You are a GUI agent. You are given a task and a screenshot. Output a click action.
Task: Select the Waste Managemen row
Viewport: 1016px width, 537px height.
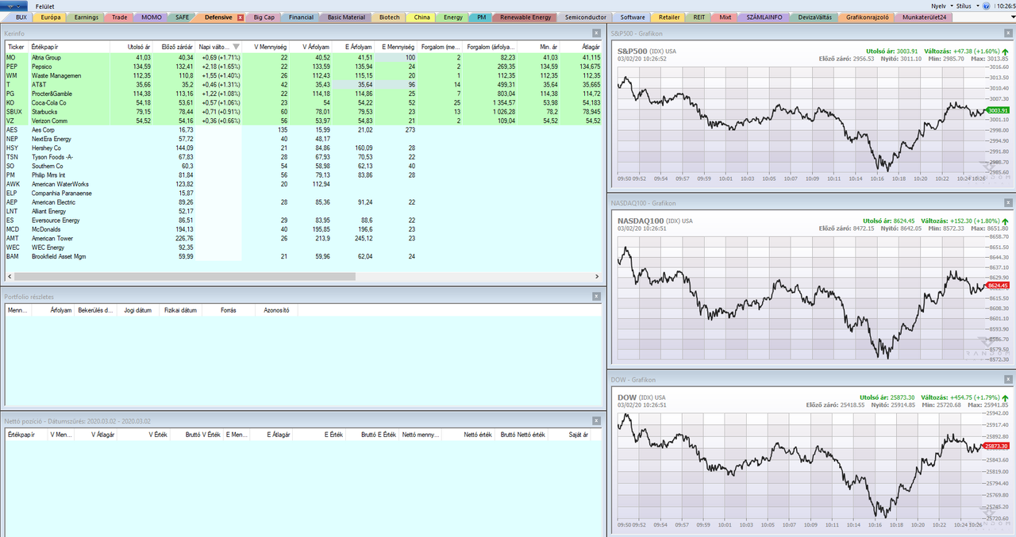click(303, 75)
